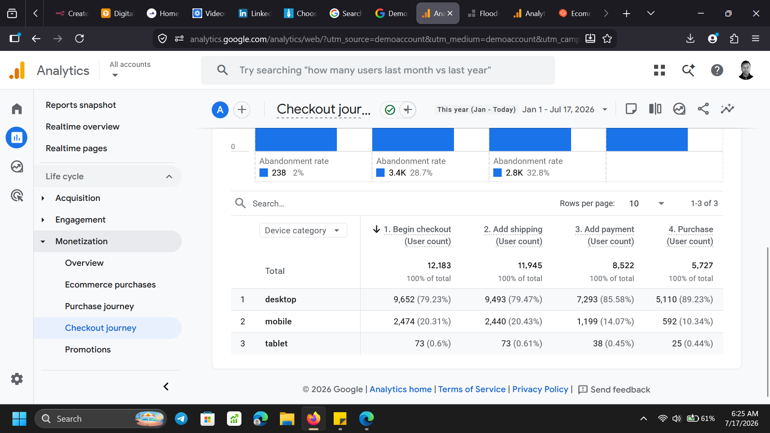
Task: Open the Explore icon in left rail
Action: 17,166
